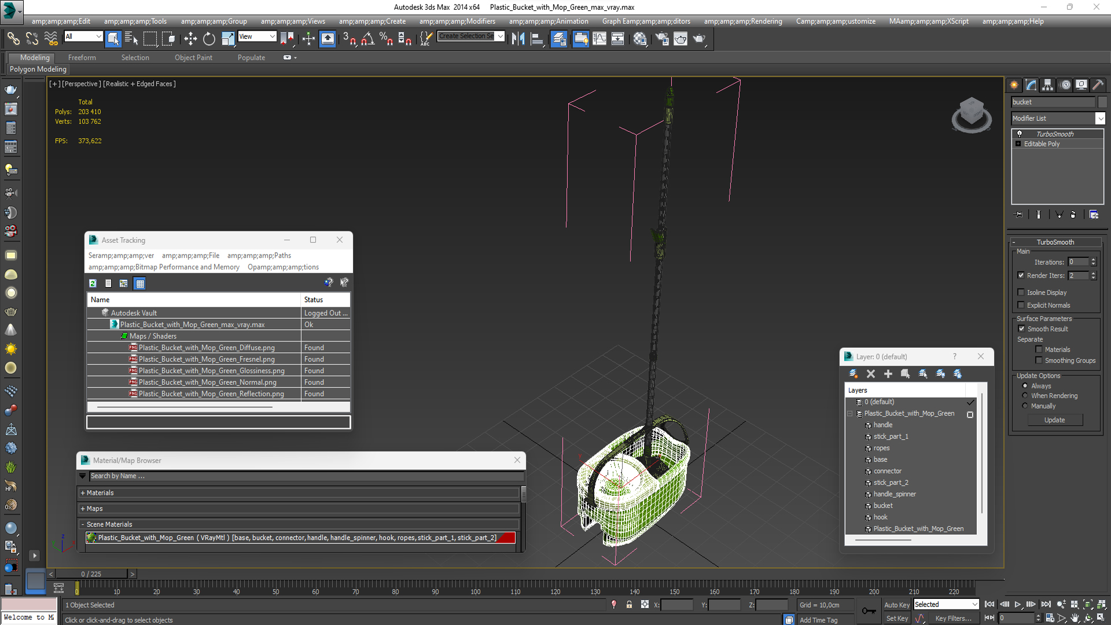Toggle the 3D Snaps icon
Viewport: 1111px width, 625px height.
pyautogui.click(x=349, y=39)
